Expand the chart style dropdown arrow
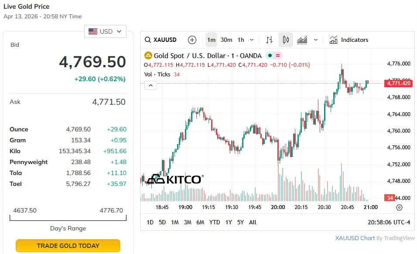The image size is (417, 254). 316,40
